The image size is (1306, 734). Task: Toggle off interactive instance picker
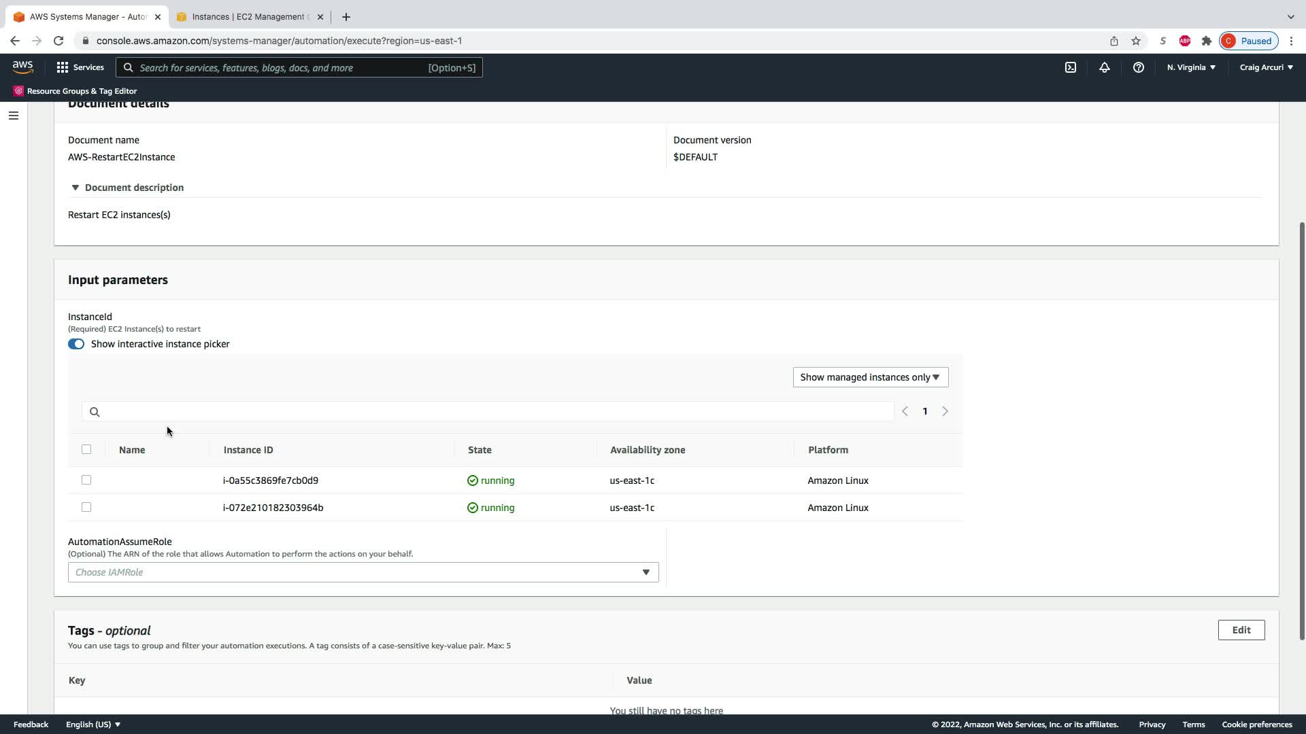point(76,344)
